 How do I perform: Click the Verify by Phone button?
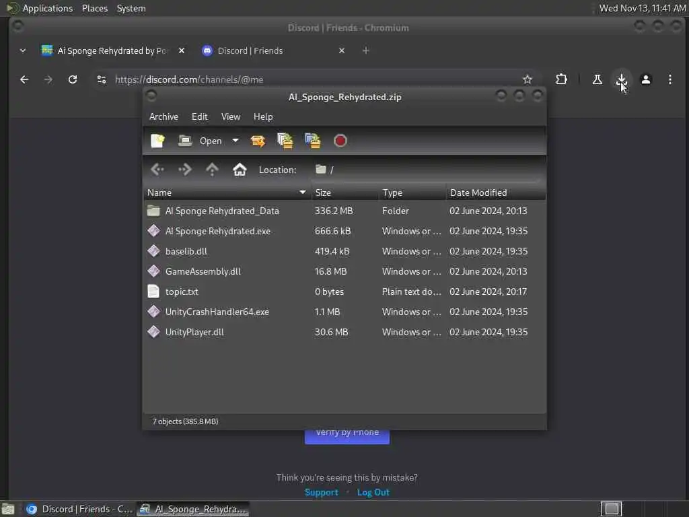[x=347, y=436]
